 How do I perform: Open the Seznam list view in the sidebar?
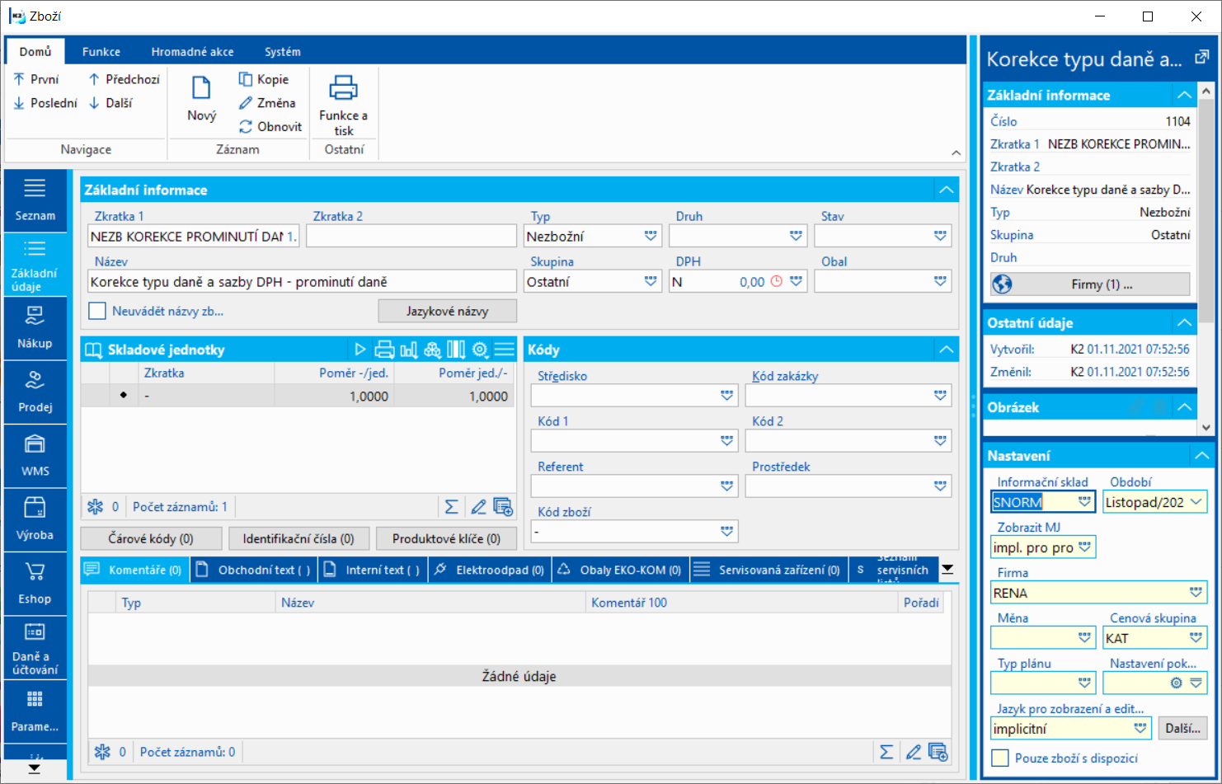(35, 200)
